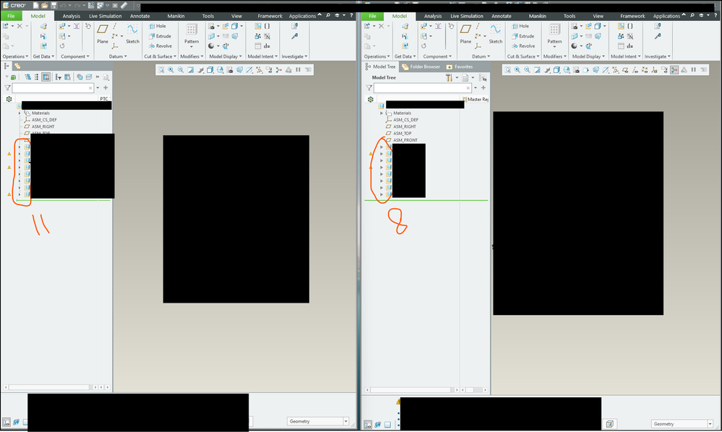Click the Hole tool in right window
The width and height of the screenshot is (722, 432).
(520, 26)
